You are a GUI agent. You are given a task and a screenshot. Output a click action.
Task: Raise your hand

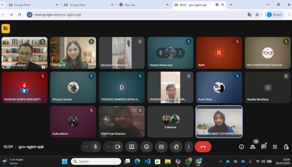click(x=176, y=147)
